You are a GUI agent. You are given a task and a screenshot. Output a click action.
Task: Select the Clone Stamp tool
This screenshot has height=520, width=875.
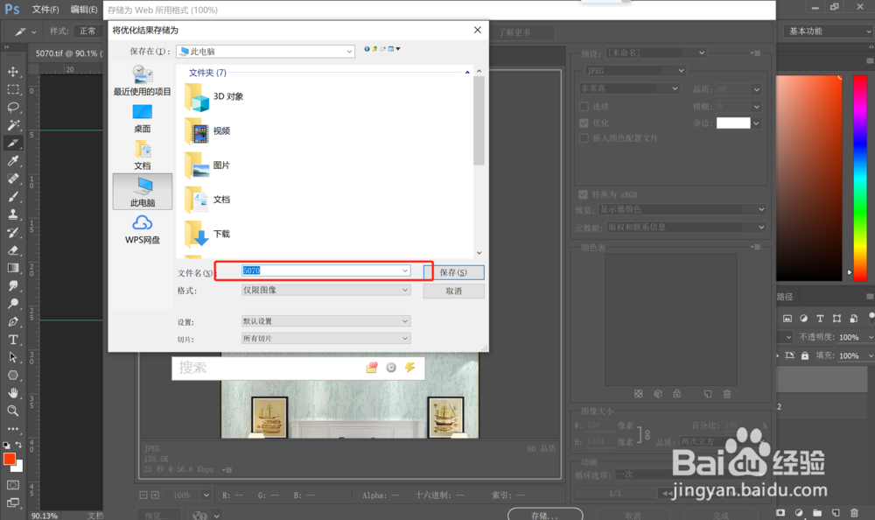coord(13,214)
